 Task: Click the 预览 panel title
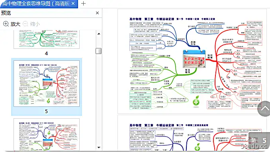(6, 13)
